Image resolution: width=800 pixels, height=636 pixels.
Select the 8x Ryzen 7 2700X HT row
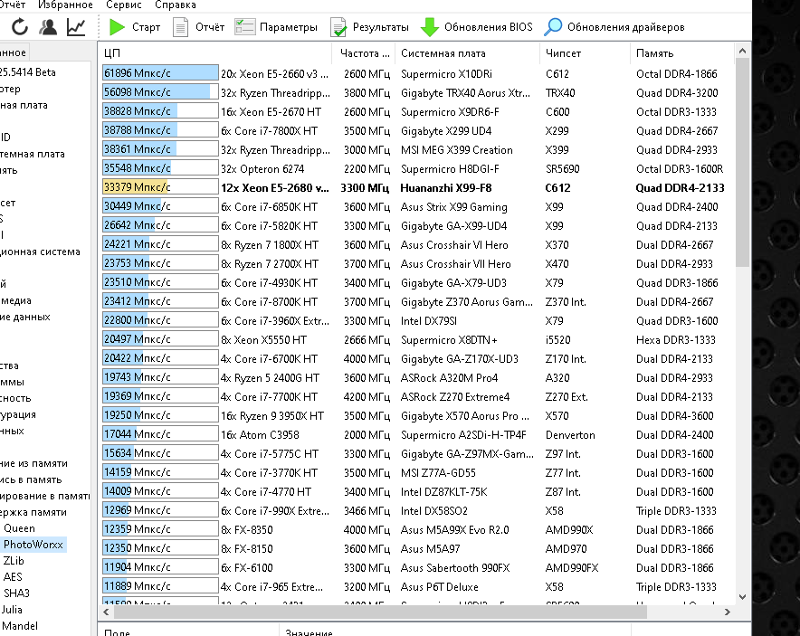pyautogui.click(x=415, y=263)
